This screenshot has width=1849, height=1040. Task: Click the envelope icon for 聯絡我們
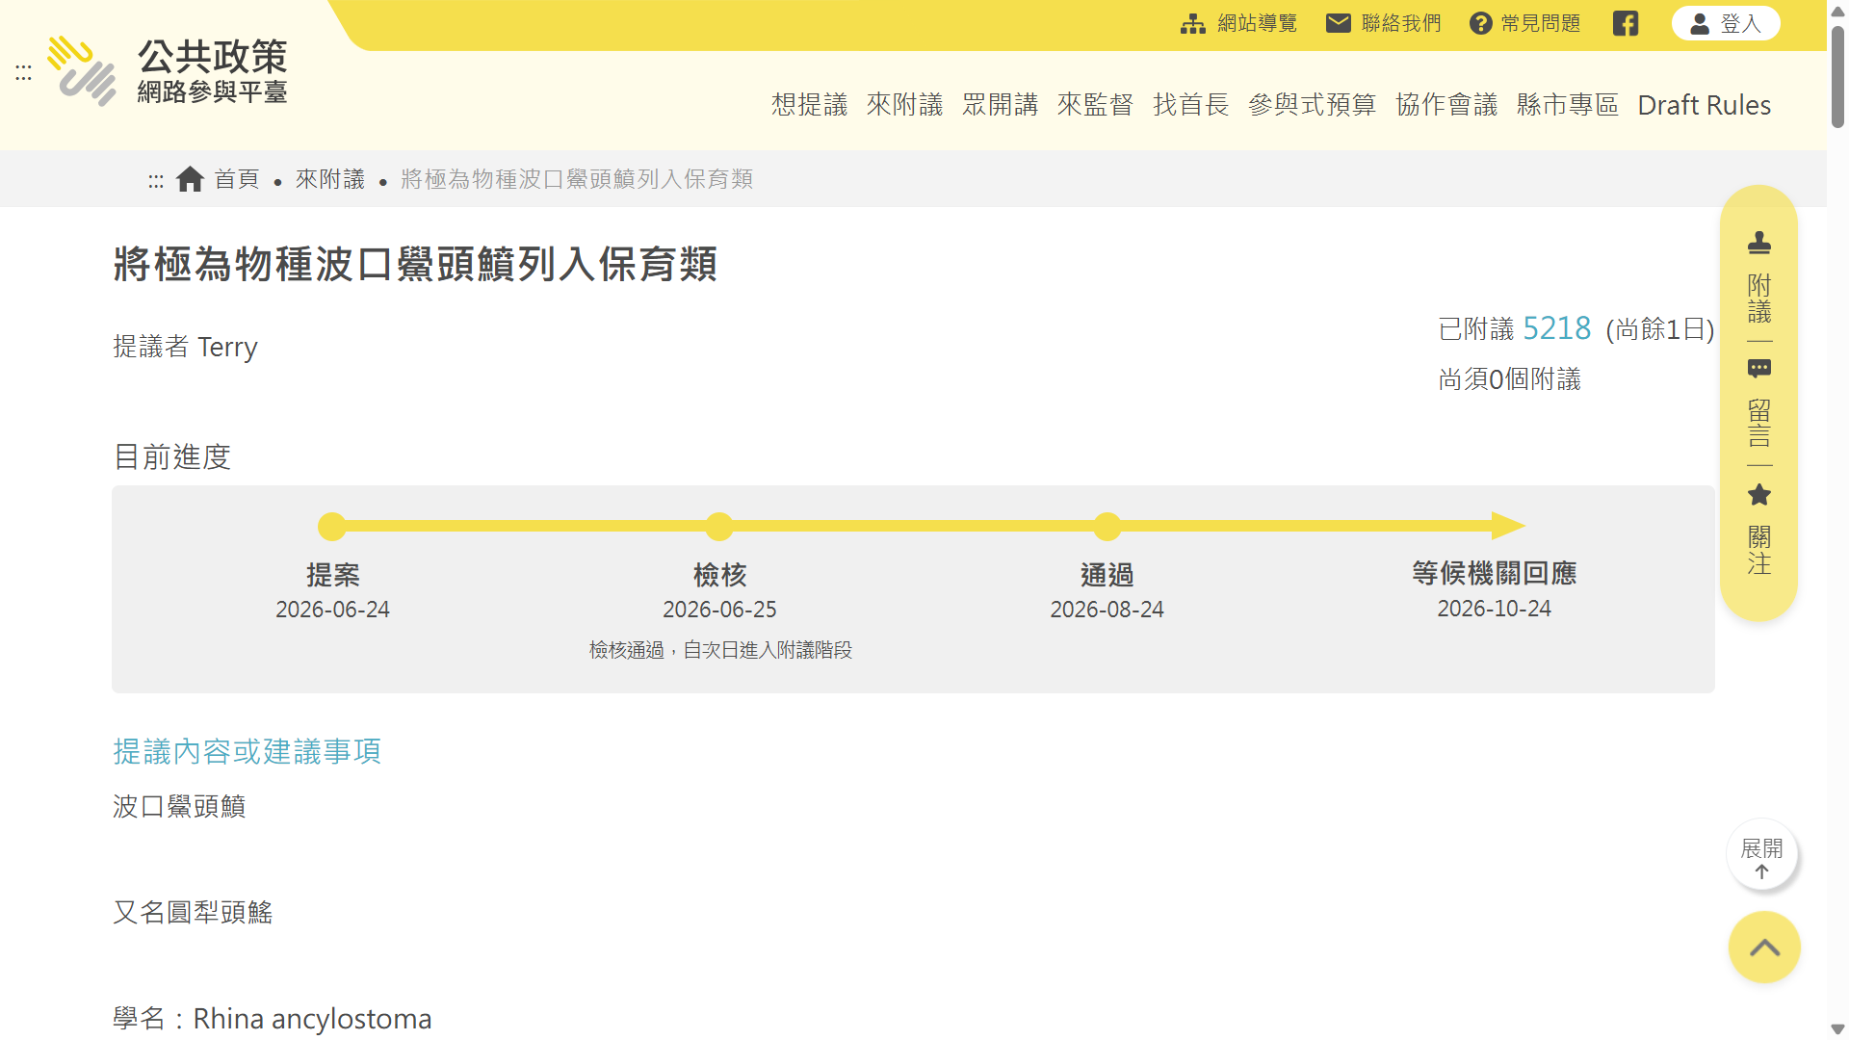click(x=1339, y=23)
